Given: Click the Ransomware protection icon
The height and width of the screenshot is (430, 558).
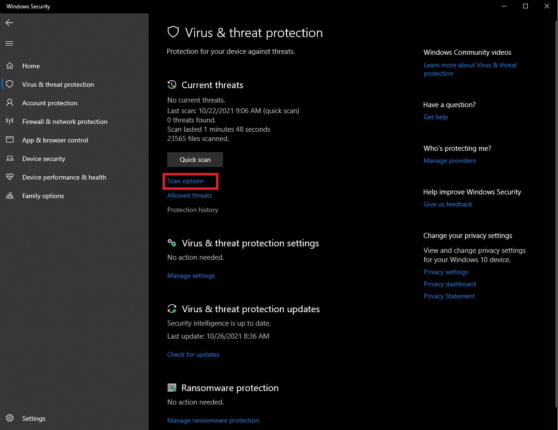Looking at the screenshot, I should [x=172, y=387].
